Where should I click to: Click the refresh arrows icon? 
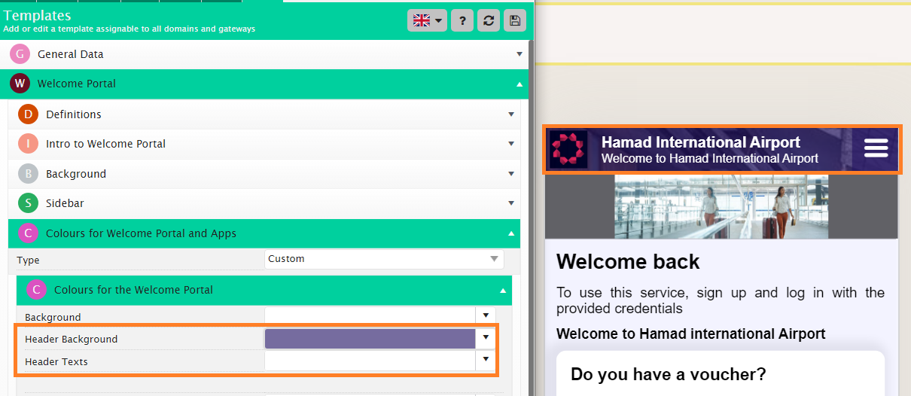pyautogui.click(x=489, y=20)
